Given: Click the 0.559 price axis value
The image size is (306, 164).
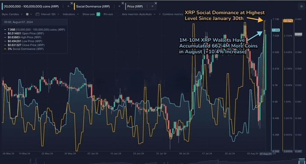Looking at the screenshot, I should pos(299,68).
